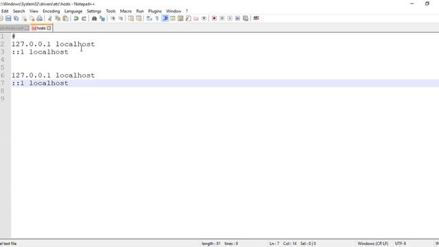Start macro recording with red dot
This screenshot has width=439, height=247.
214,19
